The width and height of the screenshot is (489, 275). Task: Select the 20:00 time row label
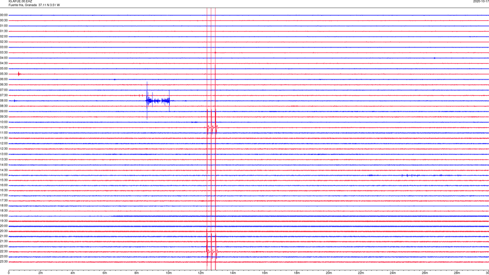(4, 226)
